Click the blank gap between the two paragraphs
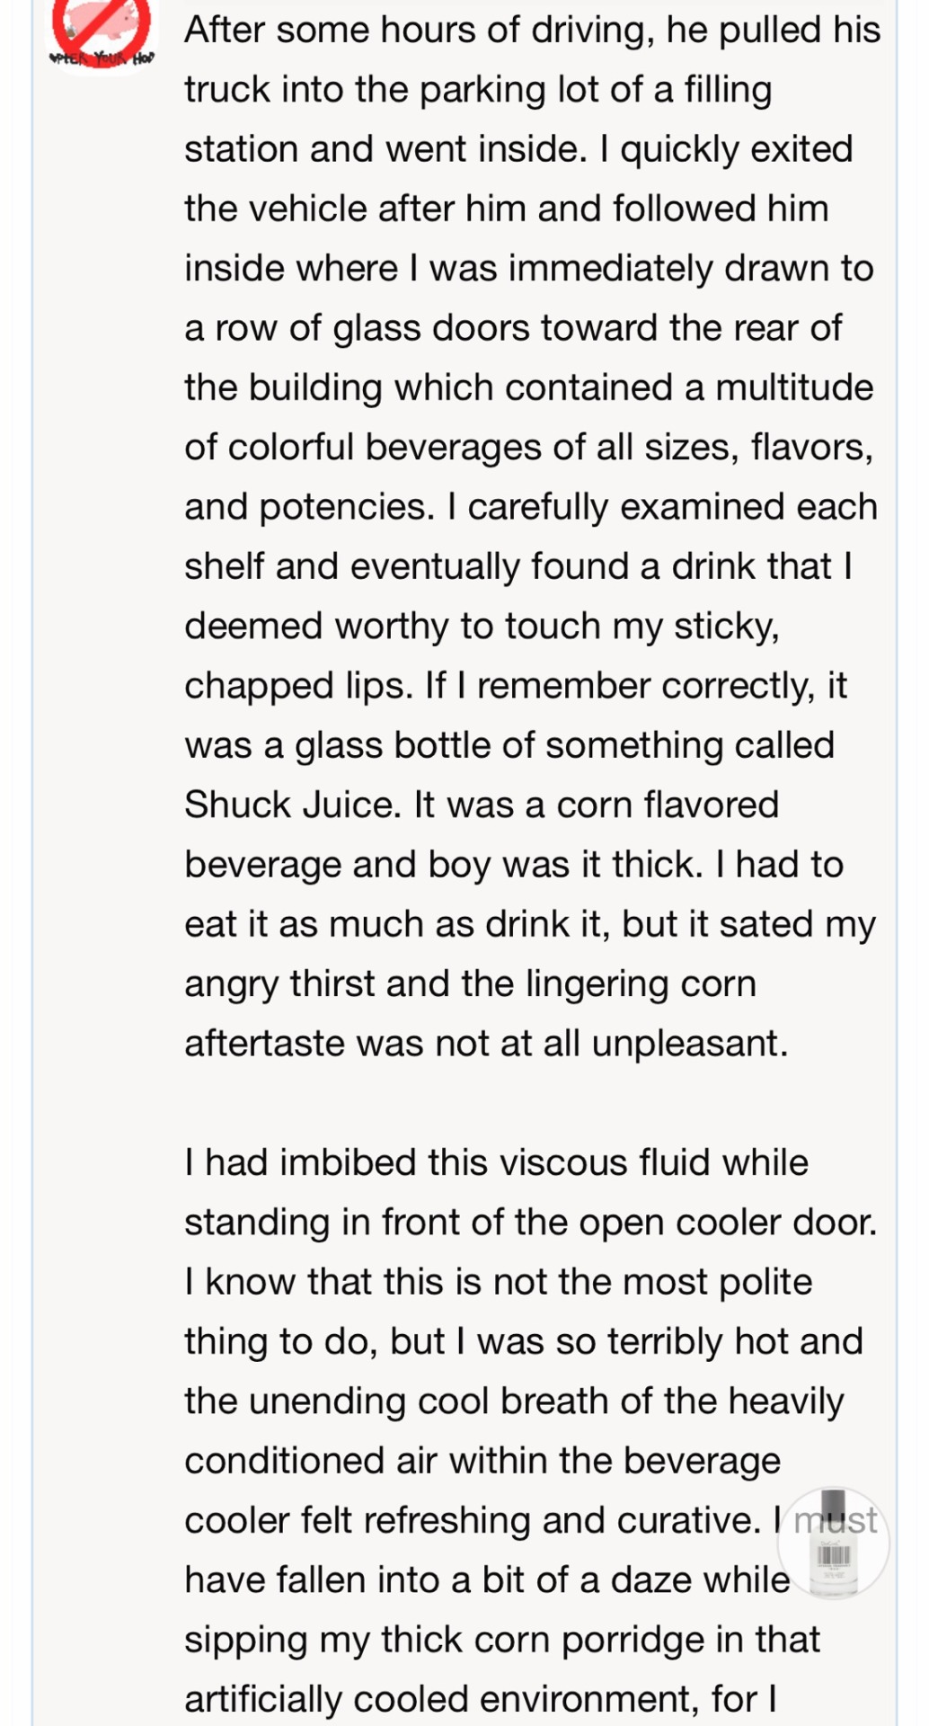This screenshot has width=929, height=1726. [x=532, y=1103]
